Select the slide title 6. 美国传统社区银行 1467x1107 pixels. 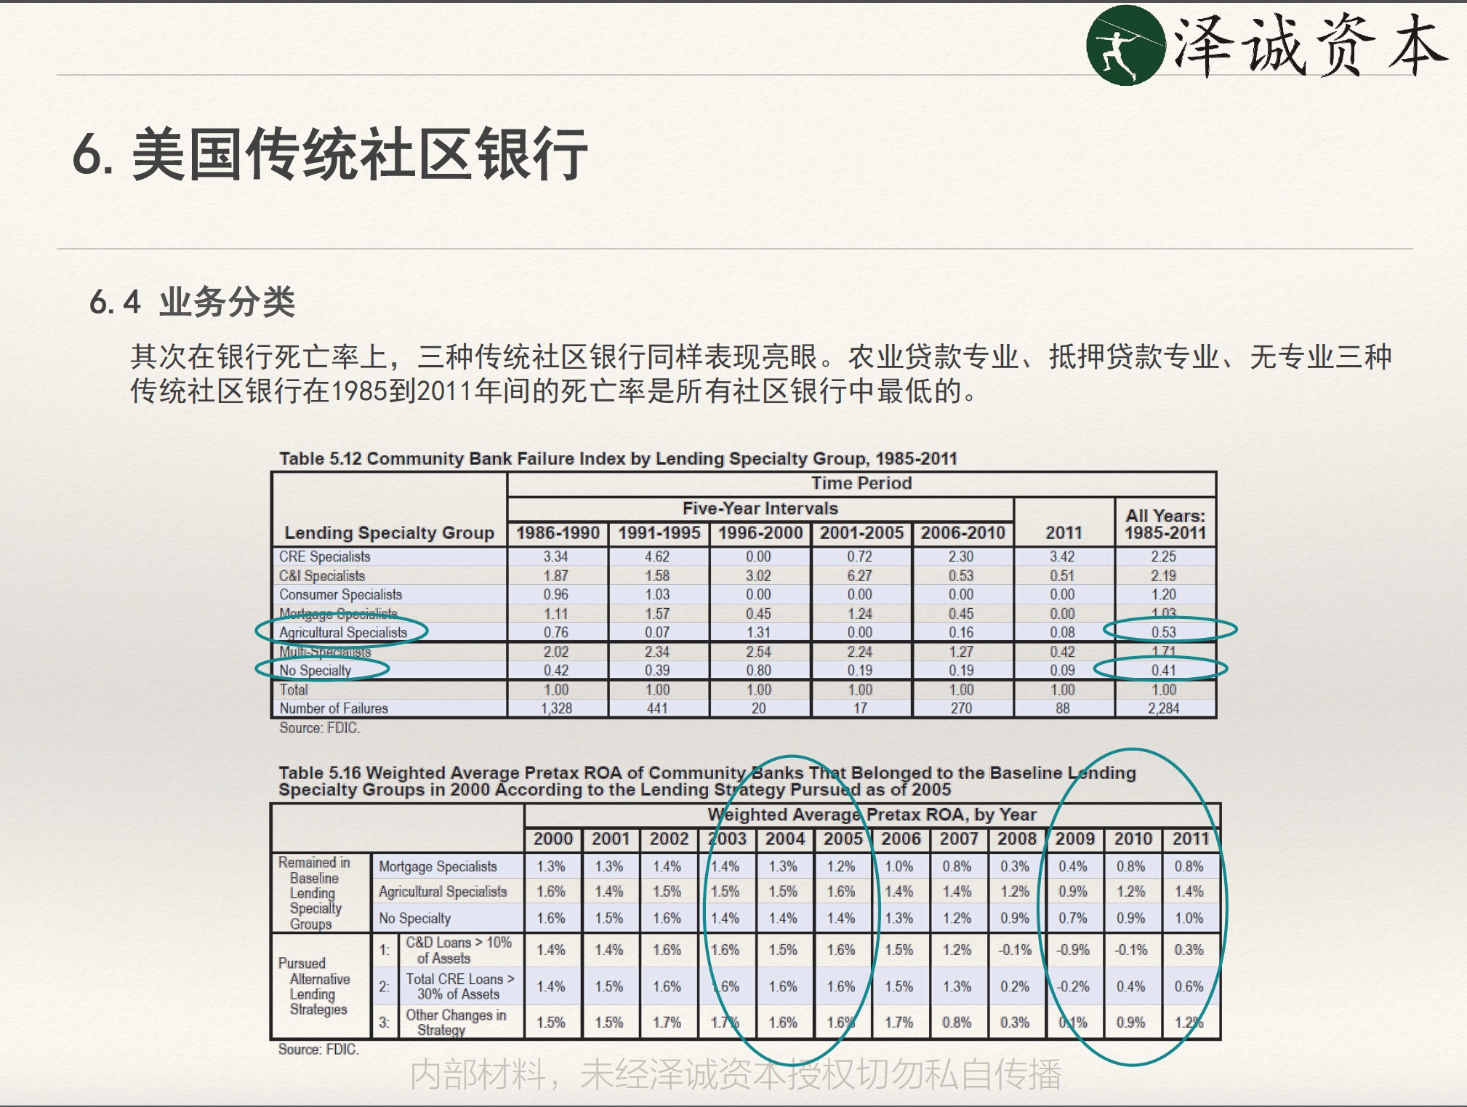point(330,153)
